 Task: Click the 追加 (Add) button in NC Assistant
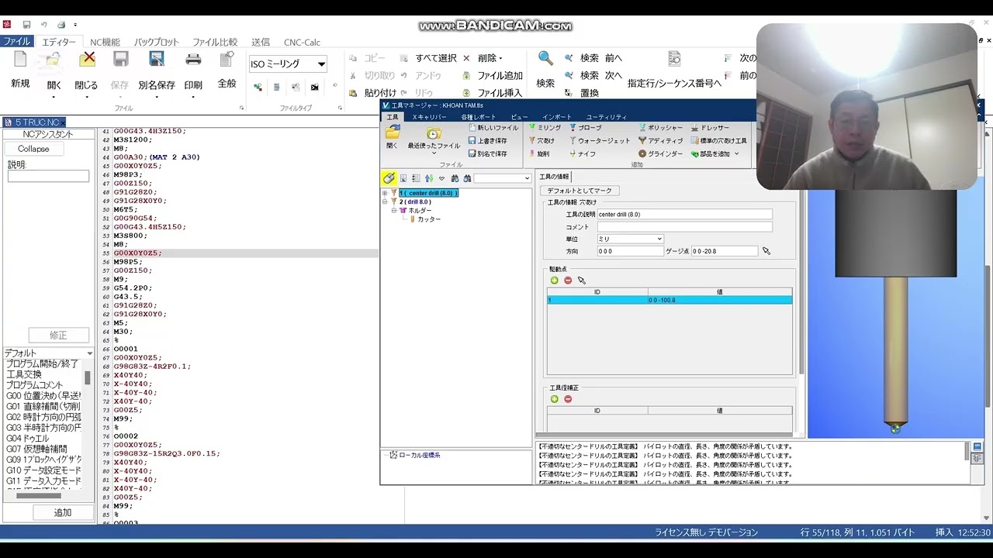click(x=62, y=512)
